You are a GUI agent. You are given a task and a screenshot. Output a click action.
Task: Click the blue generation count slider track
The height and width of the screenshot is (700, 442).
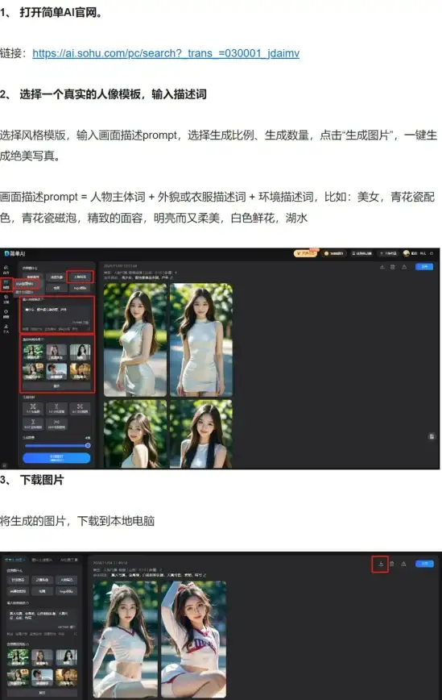[56, 445]
